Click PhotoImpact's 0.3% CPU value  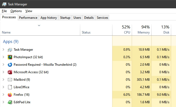(x=127, y=57)
